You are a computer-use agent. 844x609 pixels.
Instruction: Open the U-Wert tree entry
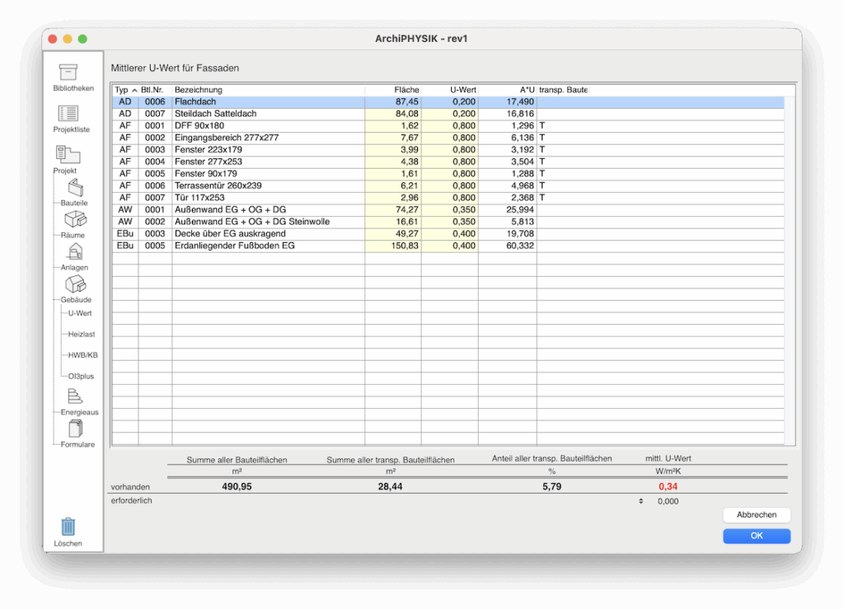pyautogui.click(x=80, y=313)
